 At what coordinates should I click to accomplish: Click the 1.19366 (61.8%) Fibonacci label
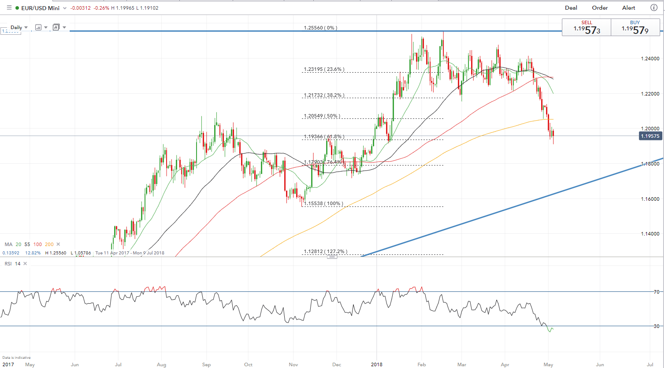click(324, 137)
